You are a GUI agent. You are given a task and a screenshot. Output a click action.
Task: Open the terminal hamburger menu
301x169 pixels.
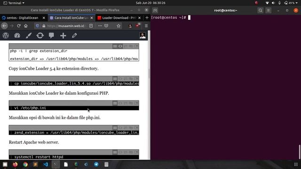(x=269, y=10)
